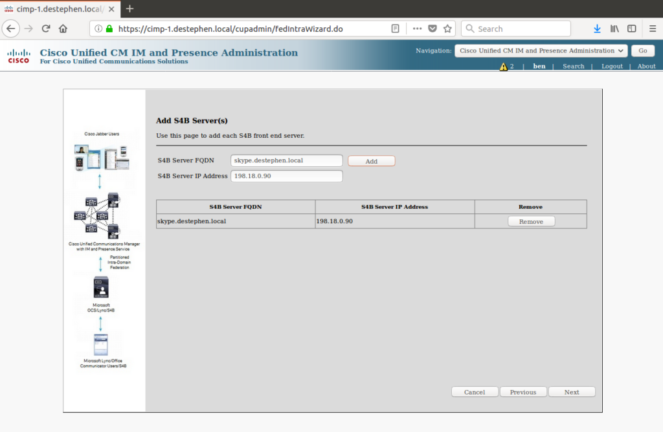Click the Cancel button
The image size is (663, 432).
coord(475,392)
